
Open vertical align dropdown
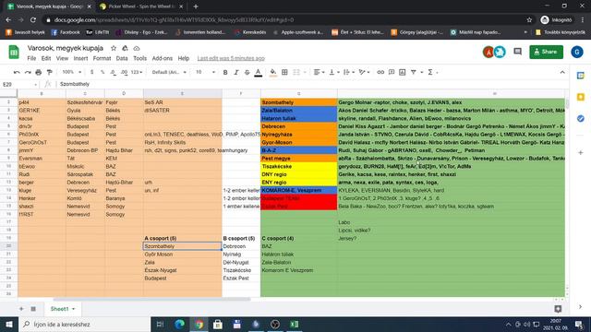(334, 72)
